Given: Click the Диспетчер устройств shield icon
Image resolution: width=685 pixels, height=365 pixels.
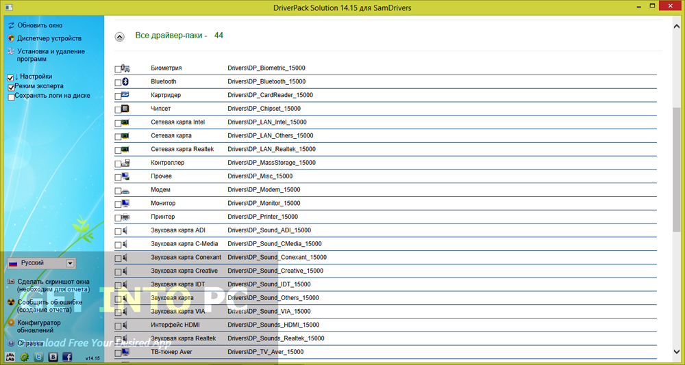Looking at the screenshot, I should [x=12, y=38].
